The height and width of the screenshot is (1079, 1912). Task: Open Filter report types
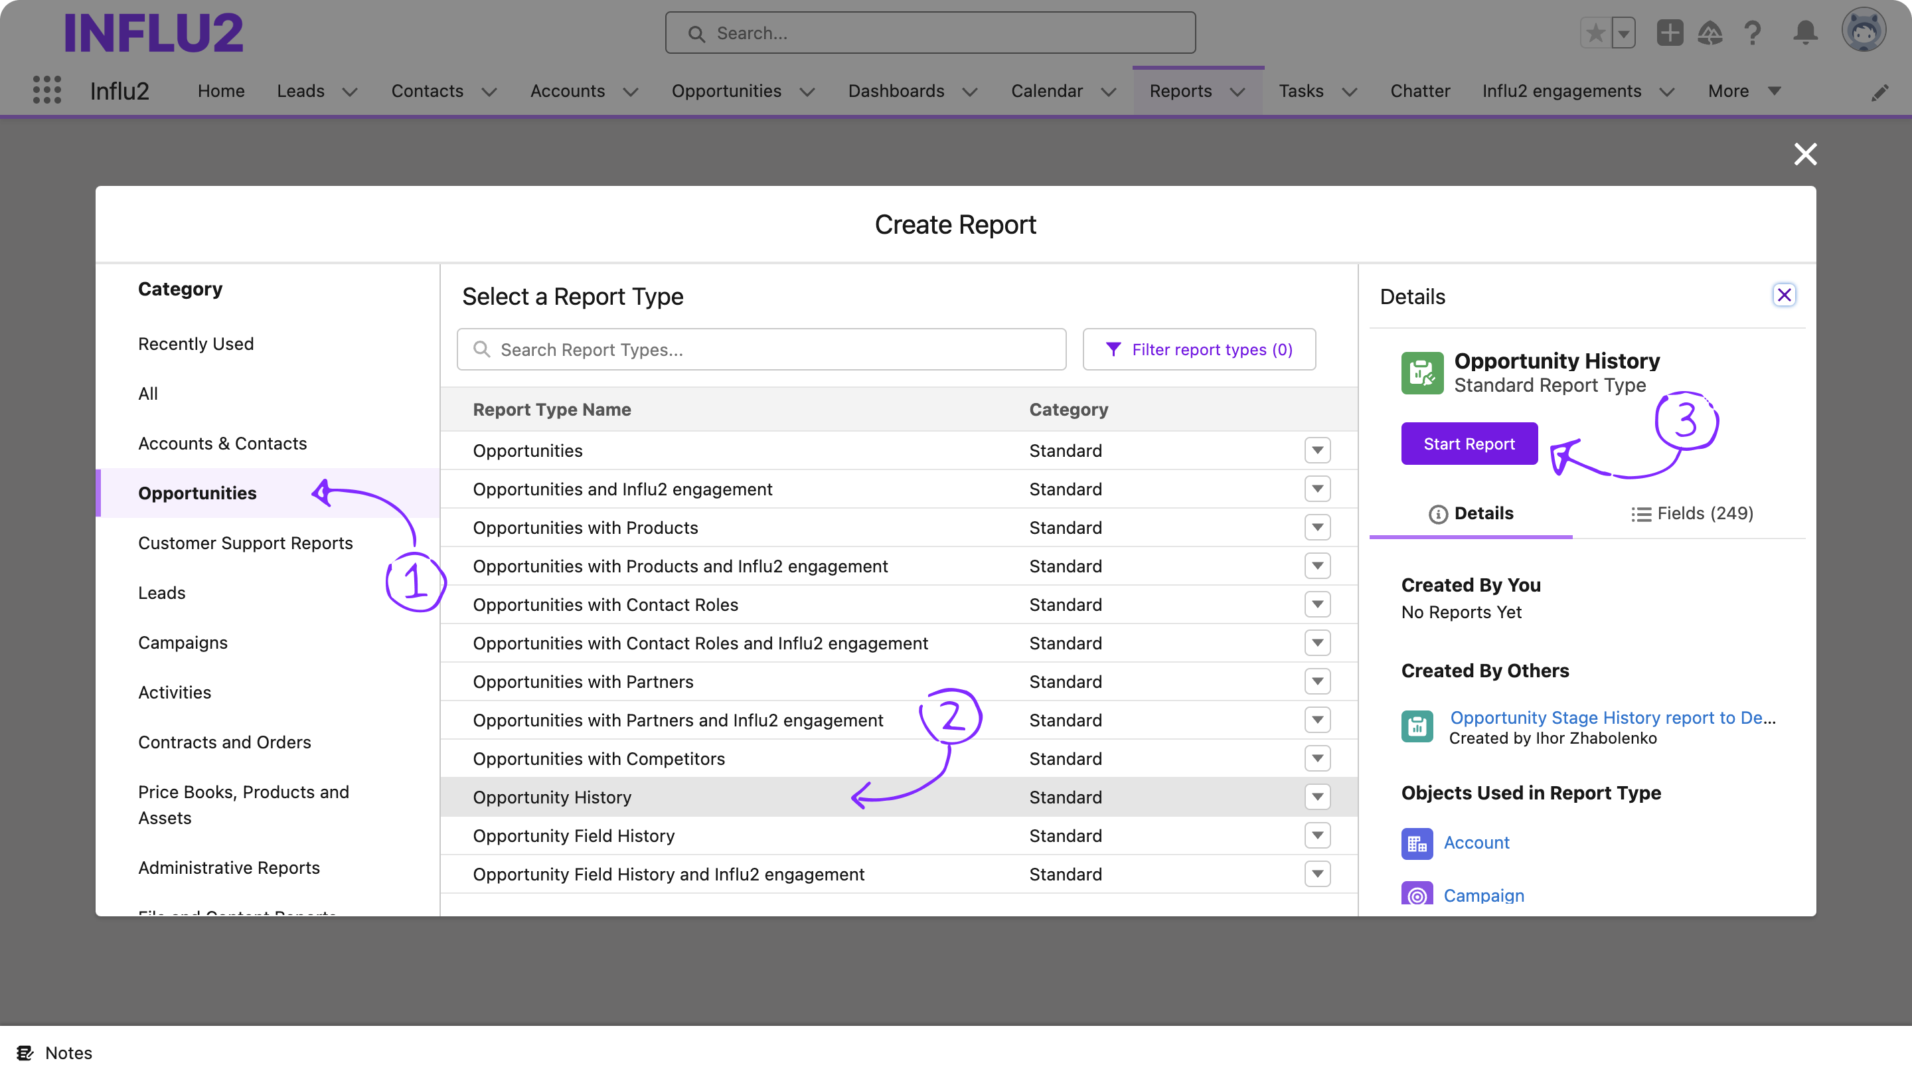click(x=1199, y=349)
